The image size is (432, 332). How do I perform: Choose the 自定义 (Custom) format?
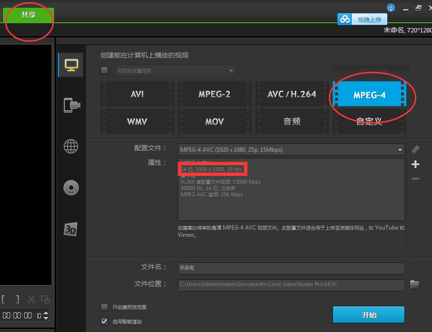(370, 121)
